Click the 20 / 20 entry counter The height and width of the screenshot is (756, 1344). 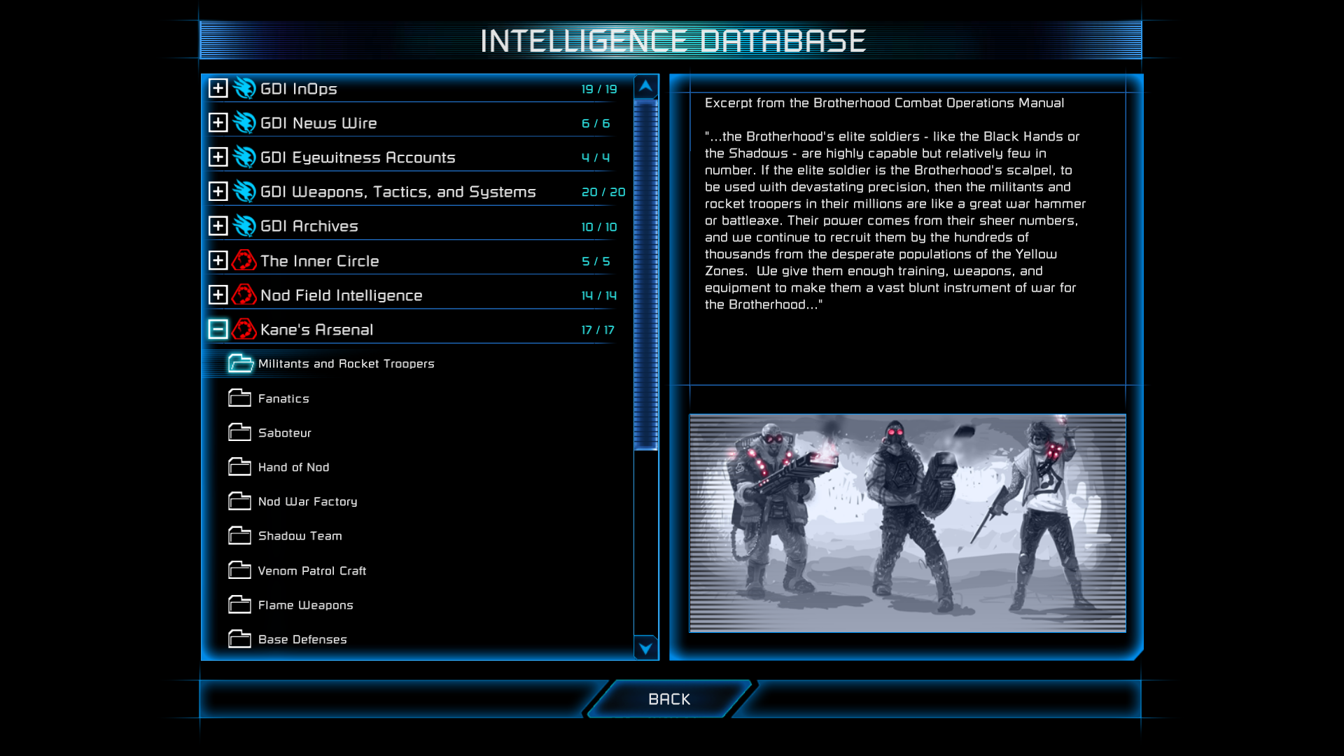click(x=603, y=192)
